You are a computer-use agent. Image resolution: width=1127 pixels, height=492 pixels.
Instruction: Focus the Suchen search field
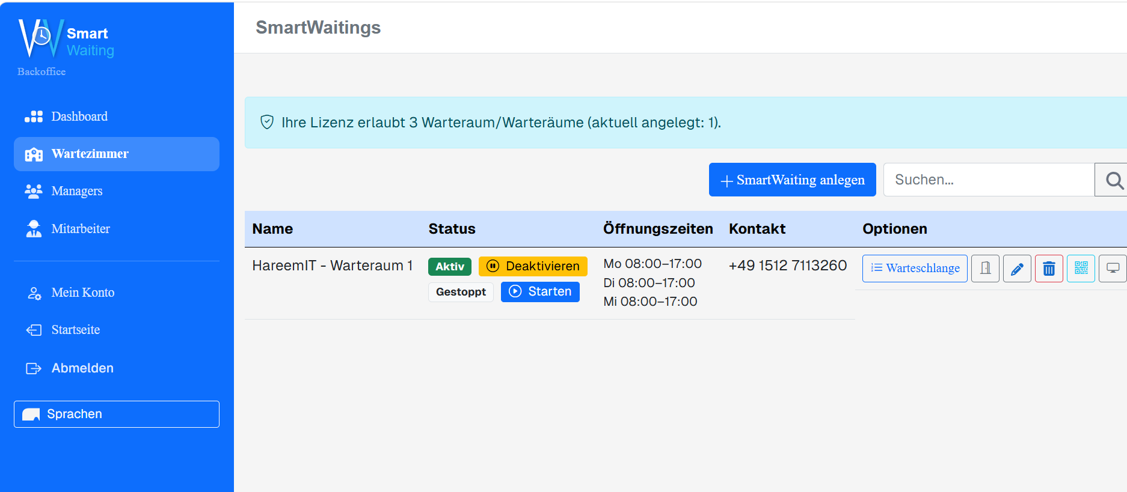coord(989,180)
